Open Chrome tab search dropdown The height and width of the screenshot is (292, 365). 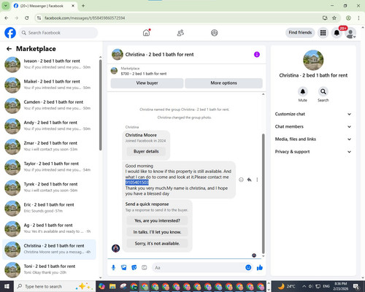click(6, 6)
